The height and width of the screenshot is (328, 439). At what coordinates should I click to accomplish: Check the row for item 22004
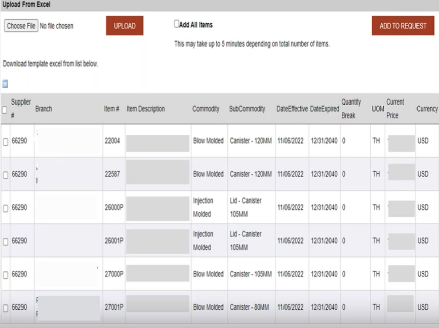6,142
